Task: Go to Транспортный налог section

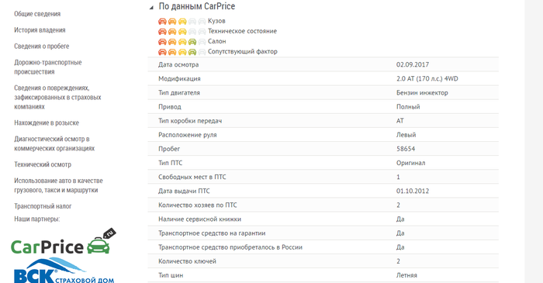Action: (x=43, y=206)
